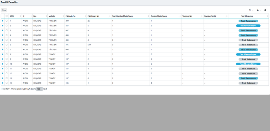This screenshot has width=270, height=131.
Task: Open the plus icon for KDN 10
Action: point(2,64)
